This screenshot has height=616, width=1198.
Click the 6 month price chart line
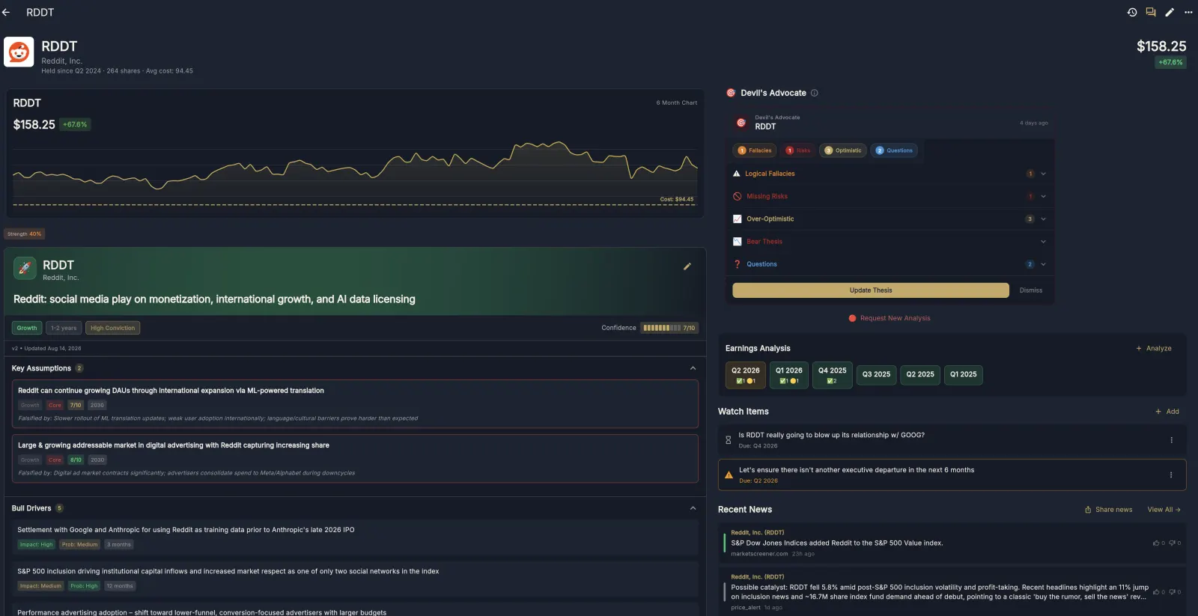click(x=355, y=167)
